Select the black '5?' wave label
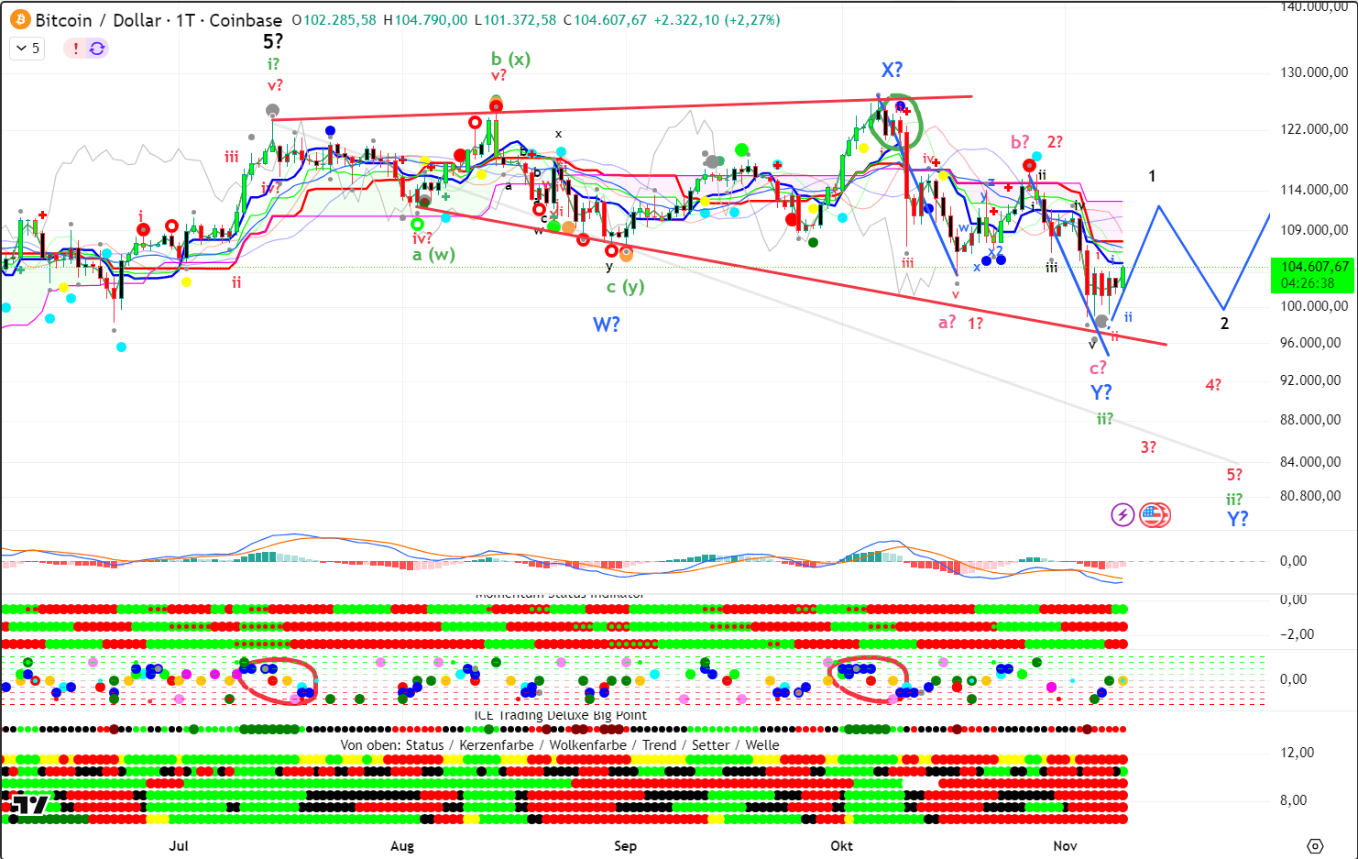Screen dimensions: 1358x859 (x=273, y=41)
